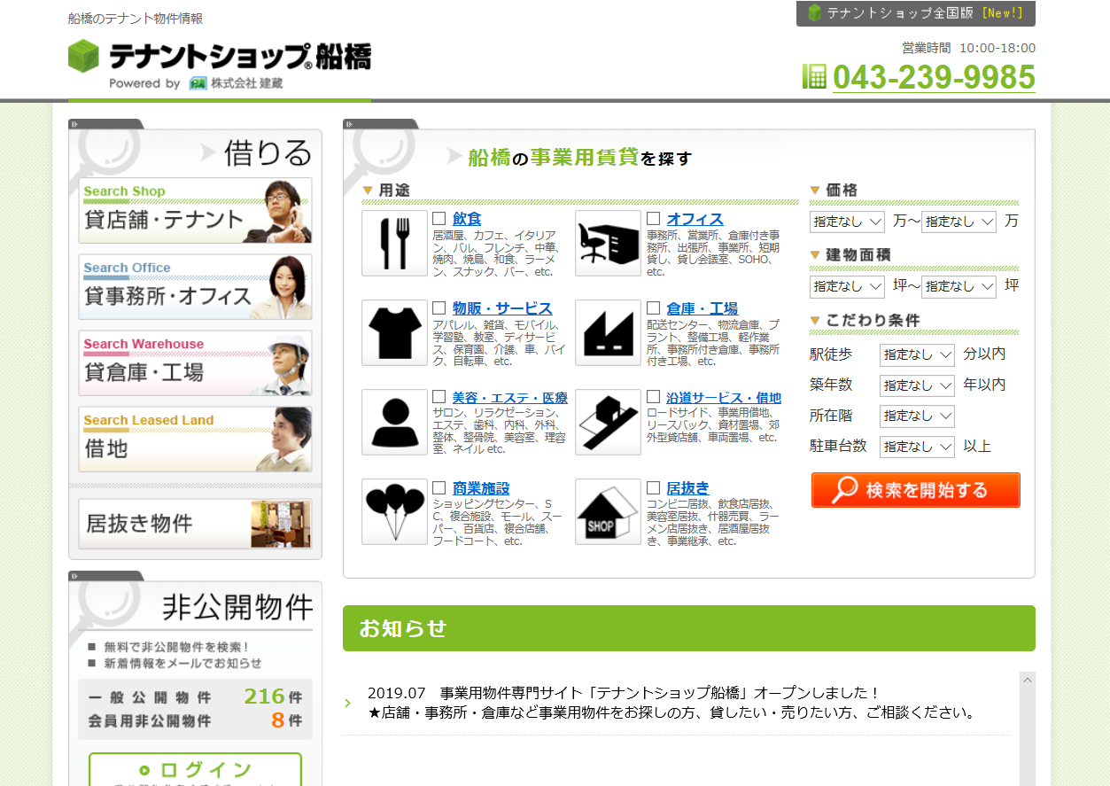The width and height of the screenshot is (1110, 786).
Task: Click the SHOP house icon
Action: pos(608,511)
